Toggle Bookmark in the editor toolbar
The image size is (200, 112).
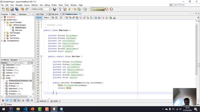[91, 18]
